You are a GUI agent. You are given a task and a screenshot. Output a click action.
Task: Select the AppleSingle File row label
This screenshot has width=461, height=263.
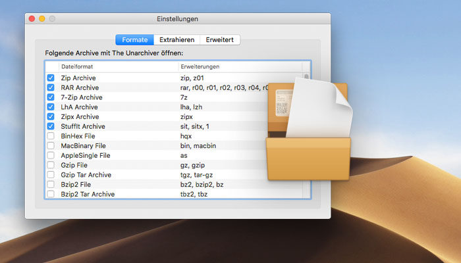pyautogui.click(x=85, y=156)
